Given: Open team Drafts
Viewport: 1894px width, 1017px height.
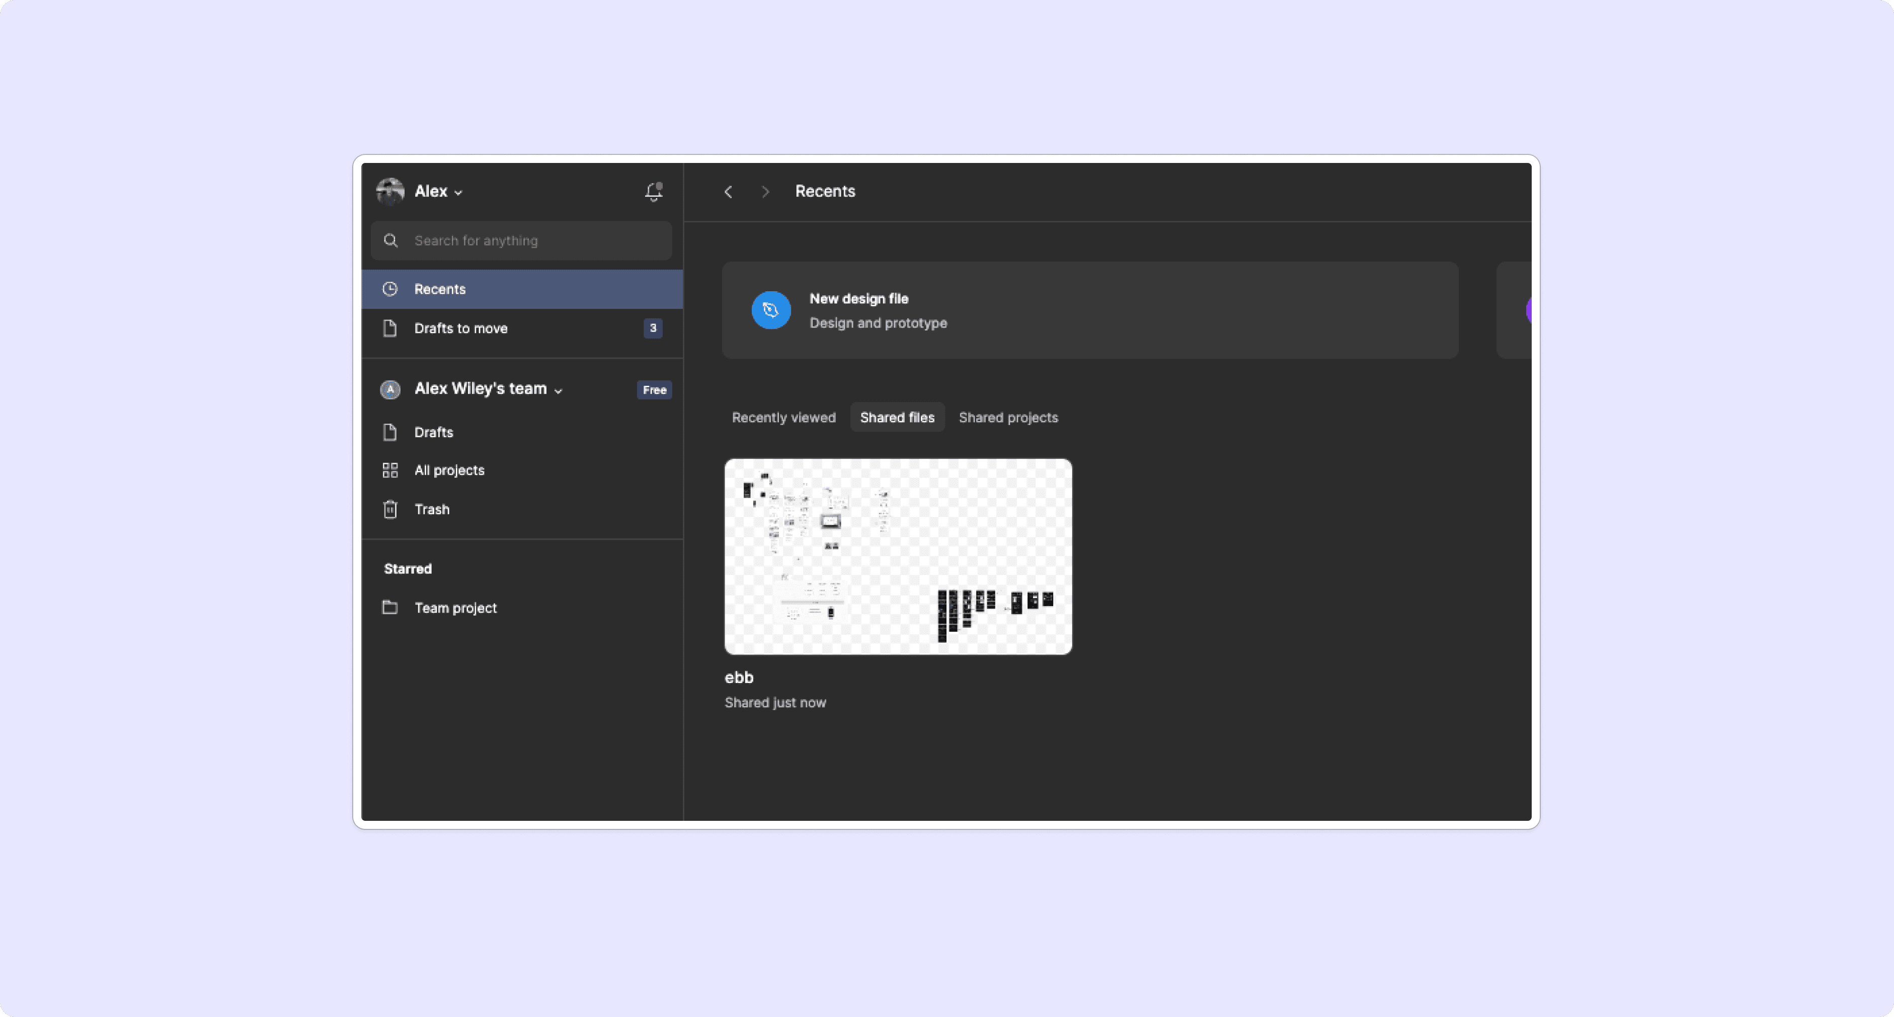Looking at the screenshot, I should pos(522,432).
